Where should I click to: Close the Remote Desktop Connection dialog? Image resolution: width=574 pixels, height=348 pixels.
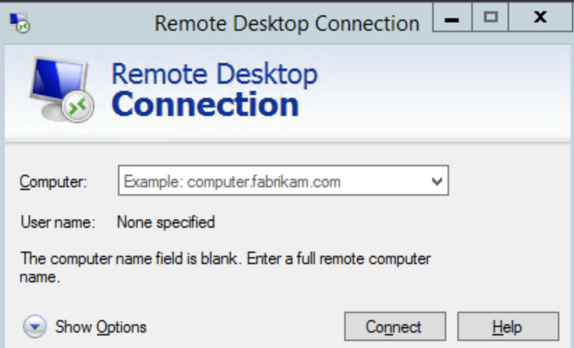tap(540, 19)
